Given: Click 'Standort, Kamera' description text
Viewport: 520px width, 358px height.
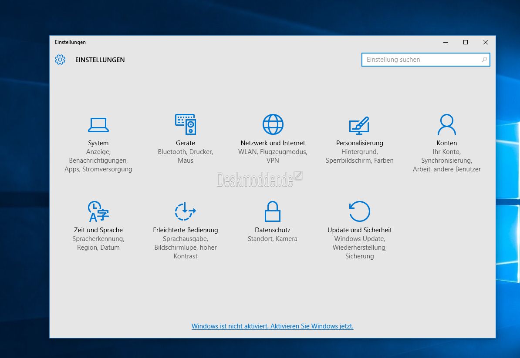Looking at the screenshot, I should tap(273, 239).
